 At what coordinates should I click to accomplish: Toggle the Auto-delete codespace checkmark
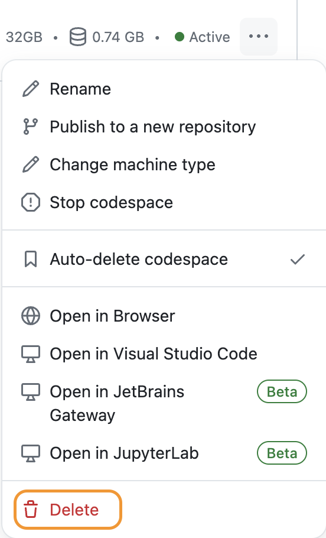[x=298, y=260]
